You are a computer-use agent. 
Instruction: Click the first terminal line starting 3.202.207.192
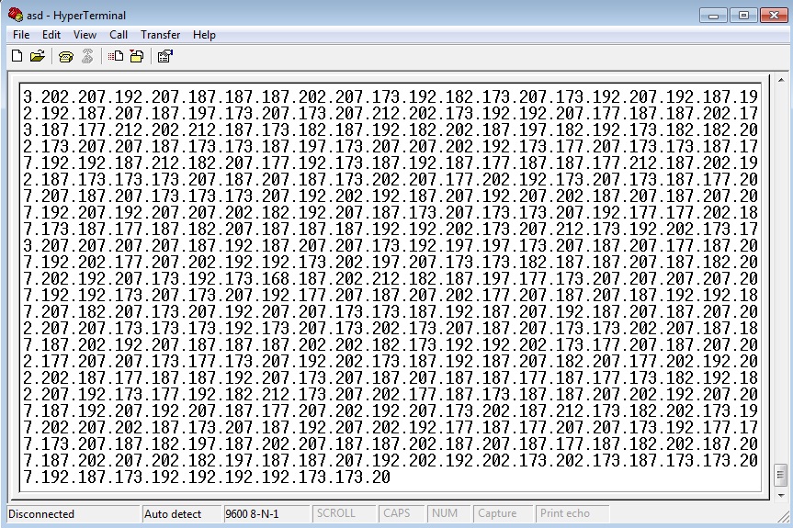coord(391,96)
